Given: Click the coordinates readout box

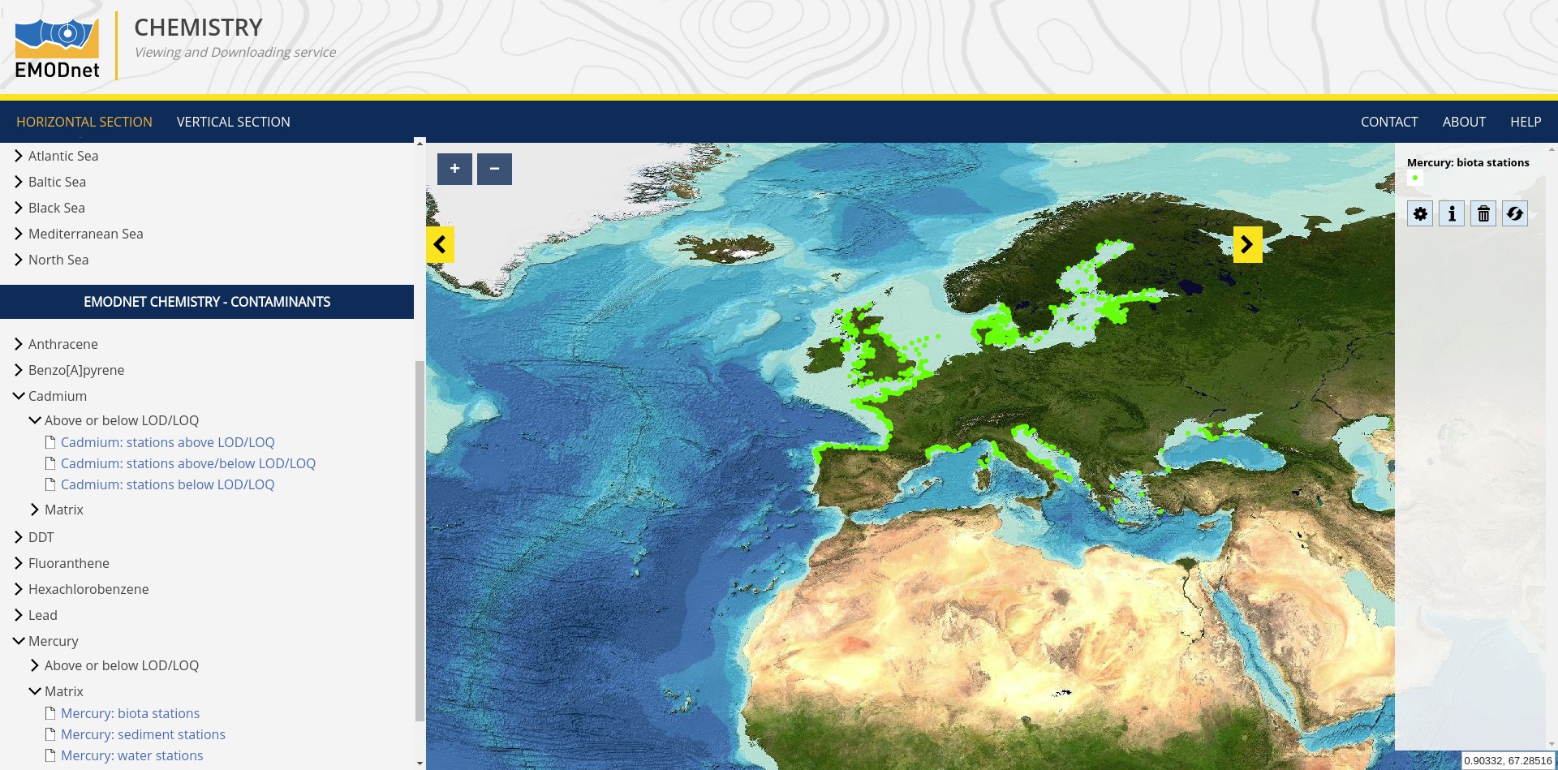Looking at the screenshot, I should [1508, 760].
